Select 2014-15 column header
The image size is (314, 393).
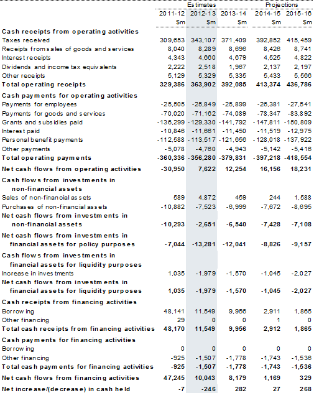(267, 13)
